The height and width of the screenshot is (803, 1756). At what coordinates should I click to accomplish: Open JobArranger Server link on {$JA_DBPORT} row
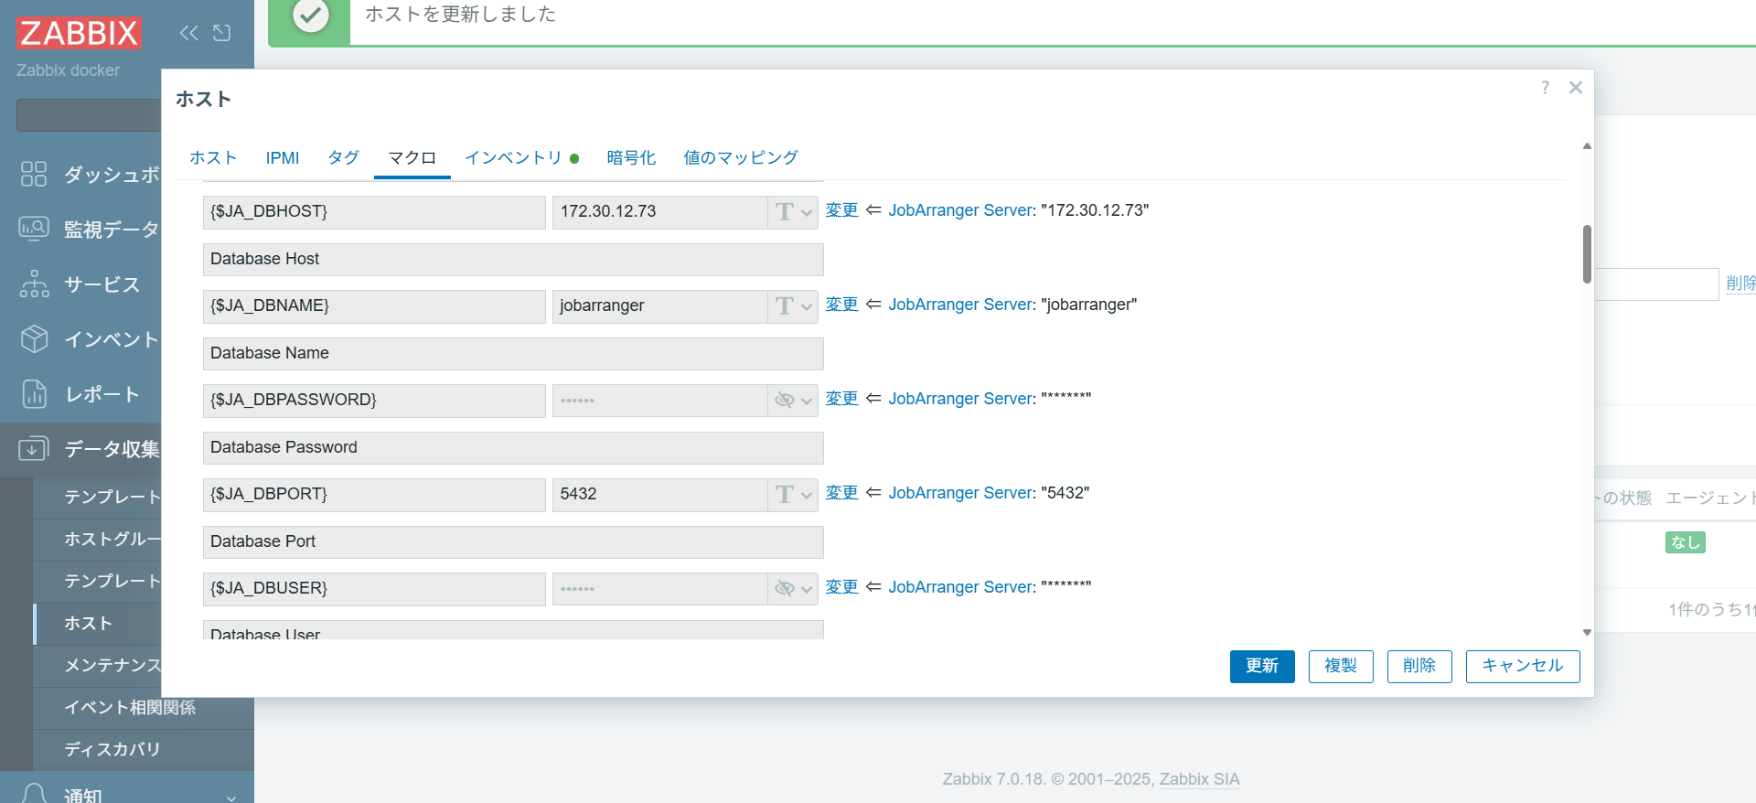click(960, 493)
